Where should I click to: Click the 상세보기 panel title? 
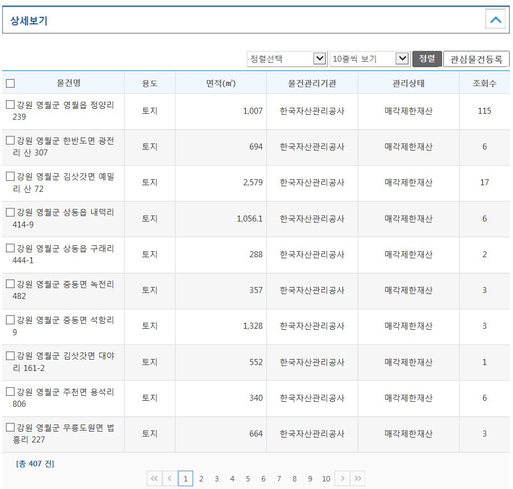(x=29, y=21)
